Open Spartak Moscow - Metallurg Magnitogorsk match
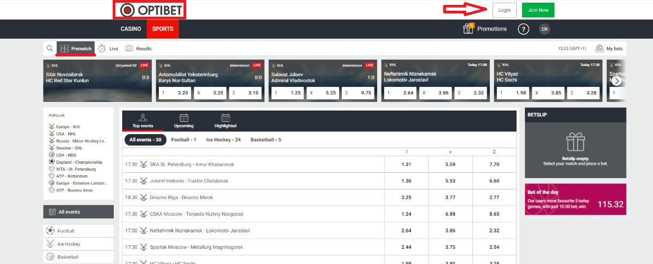The height and width of the screenshot is (264, 653). (196, 247)
